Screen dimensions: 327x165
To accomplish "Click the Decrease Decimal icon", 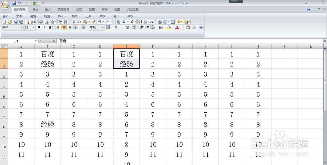I will 133,27.
